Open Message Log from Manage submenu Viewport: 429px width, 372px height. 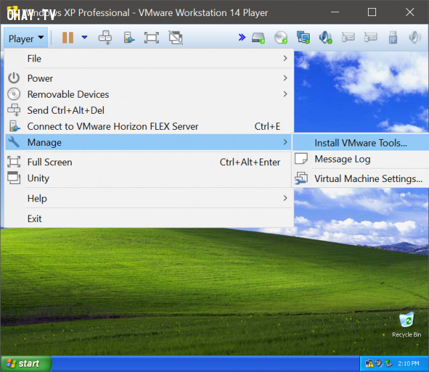tap(361, 159)
